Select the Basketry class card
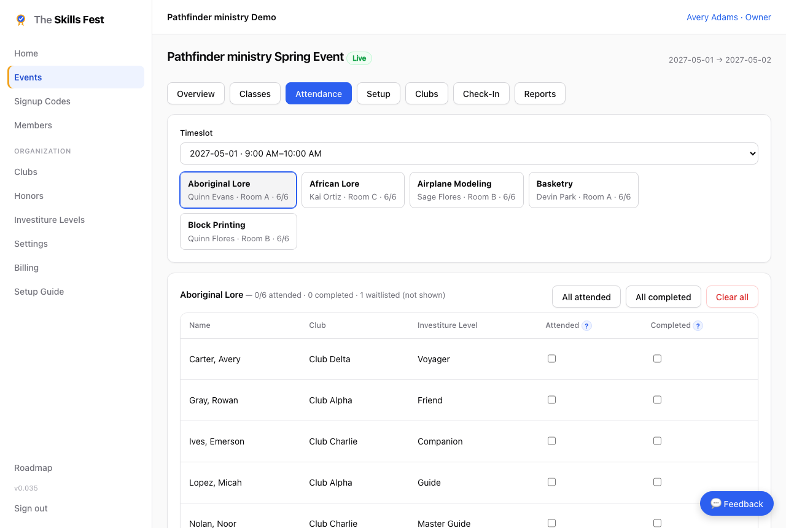This screenshot has width=786, height=528. click(583, 190)
